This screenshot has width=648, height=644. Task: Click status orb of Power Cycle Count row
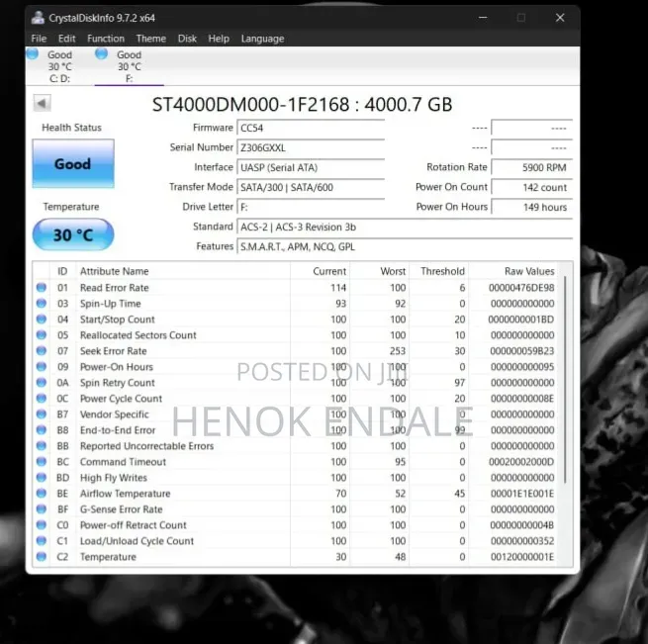click(x=42, y=398)
